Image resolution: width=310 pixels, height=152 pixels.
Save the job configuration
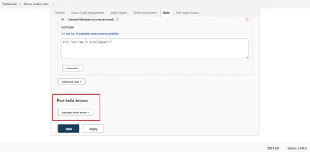coord(69,129)
